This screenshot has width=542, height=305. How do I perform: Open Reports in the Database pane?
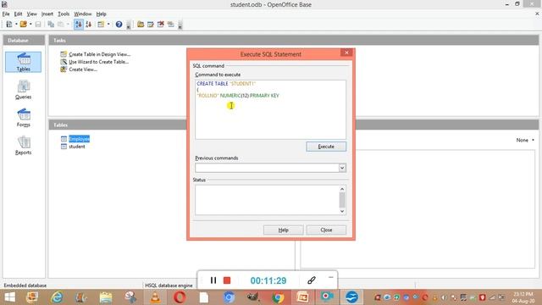tap(23, 145)
